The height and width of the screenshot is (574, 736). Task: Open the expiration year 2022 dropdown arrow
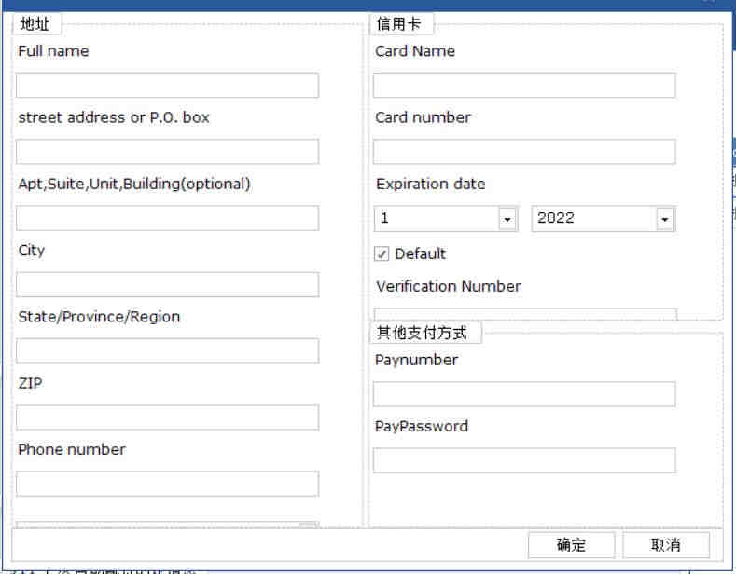(665, 219)
